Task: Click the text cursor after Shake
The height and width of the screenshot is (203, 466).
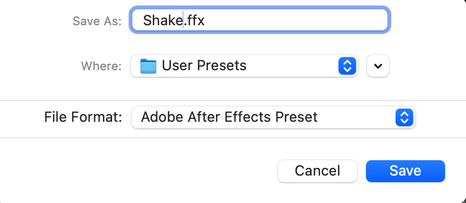Action: tap(183, 20)
